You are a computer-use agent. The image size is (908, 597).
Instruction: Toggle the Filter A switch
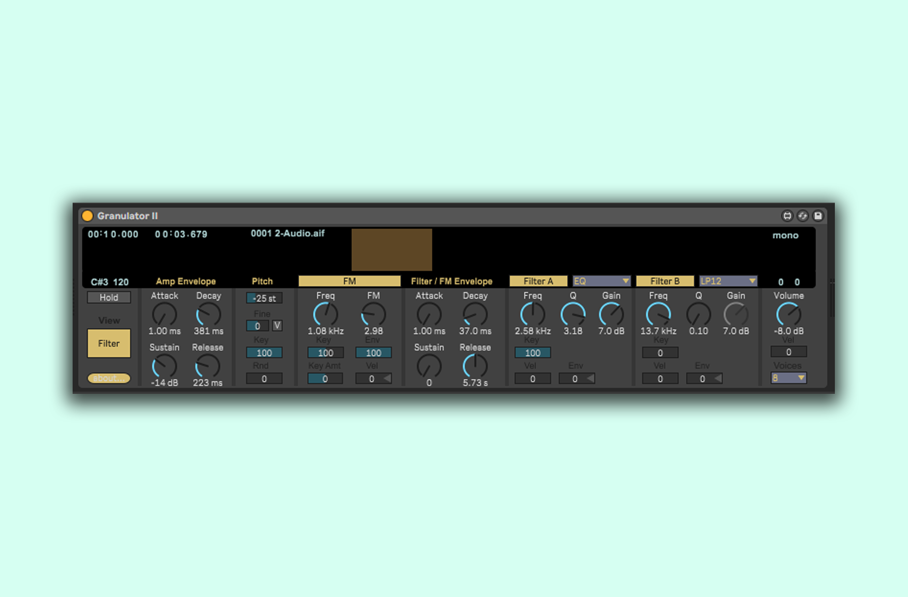click(x=538, y=281)
